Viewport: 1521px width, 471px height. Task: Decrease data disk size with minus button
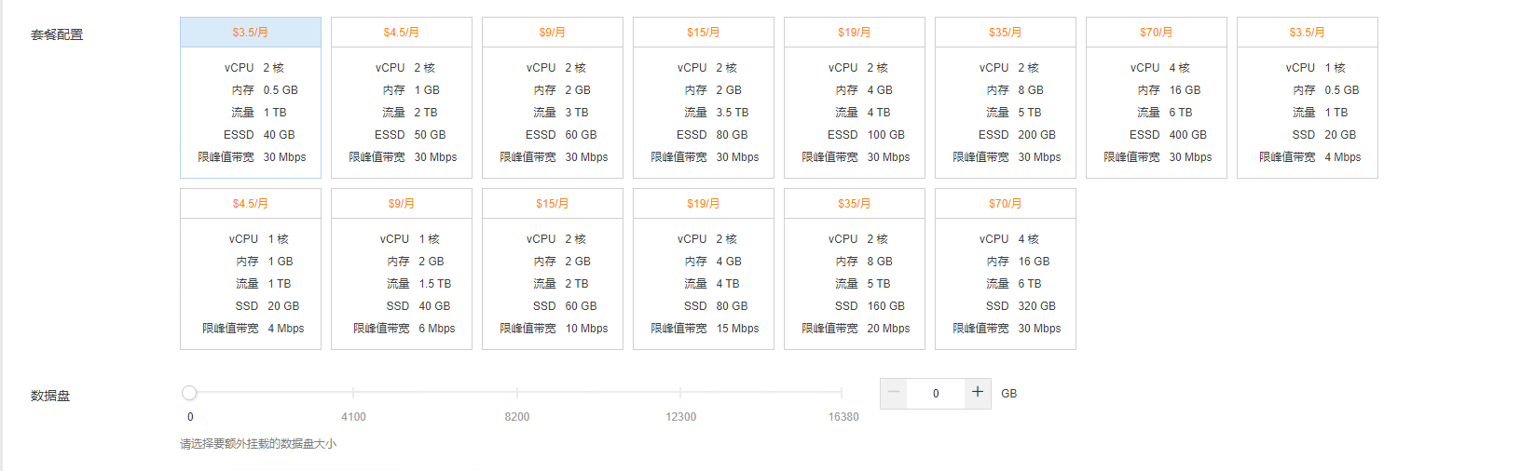894,393
